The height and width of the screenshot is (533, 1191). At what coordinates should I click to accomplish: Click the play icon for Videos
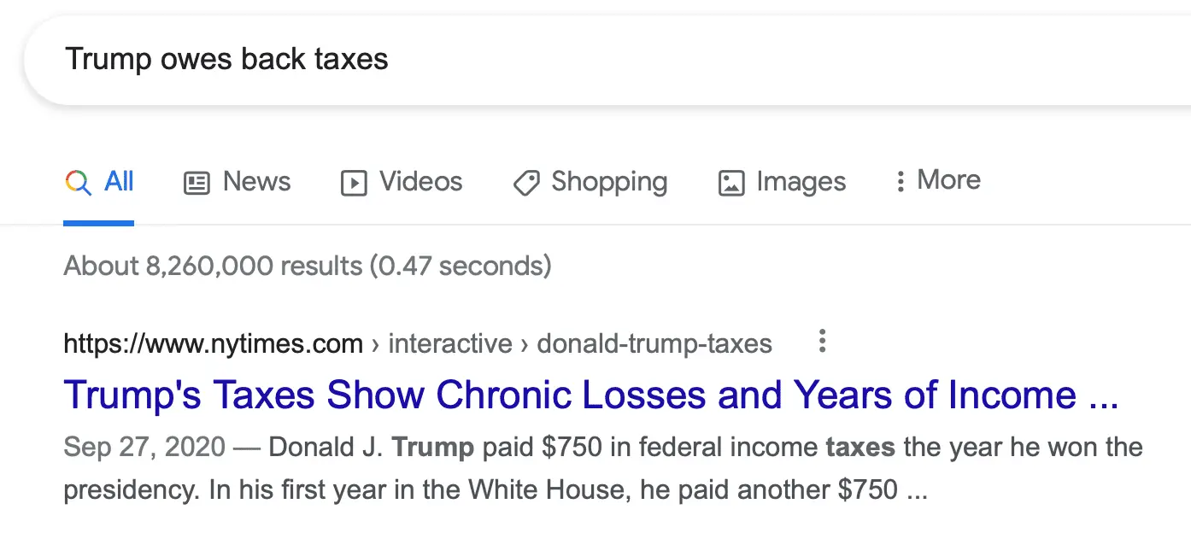[354, 183]
